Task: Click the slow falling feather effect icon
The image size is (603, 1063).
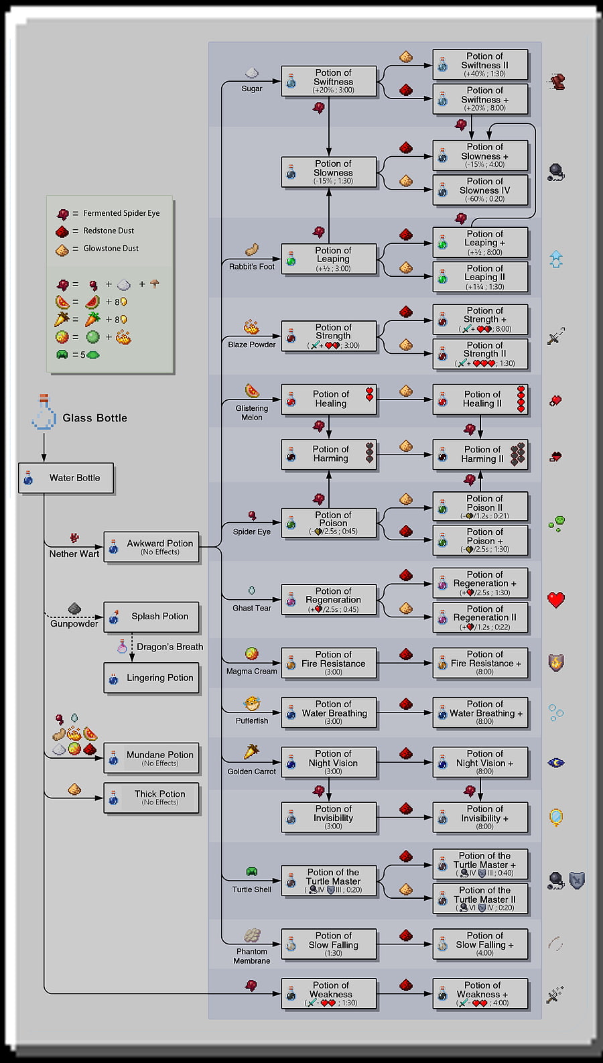Action: (556, 944)
